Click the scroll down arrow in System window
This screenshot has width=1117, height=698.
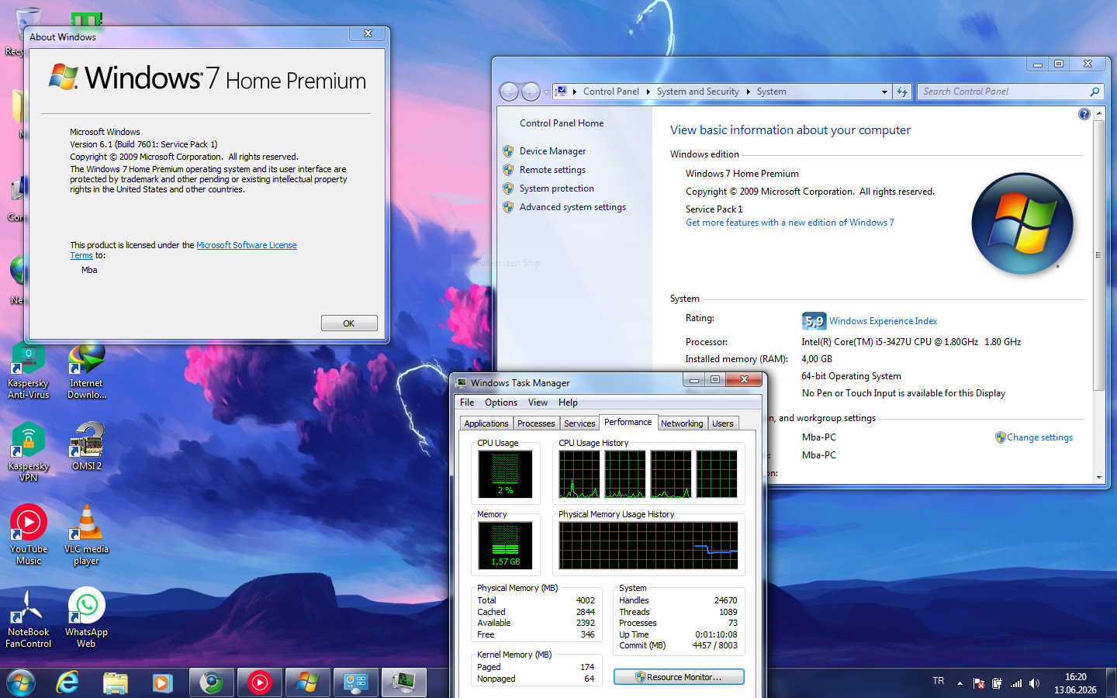pos(1098,477)
